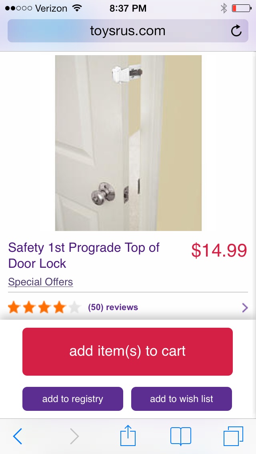This screenshot has height=454, width=256.
Task: Open the (50) reviews link
Action: [x=113, y=307]
